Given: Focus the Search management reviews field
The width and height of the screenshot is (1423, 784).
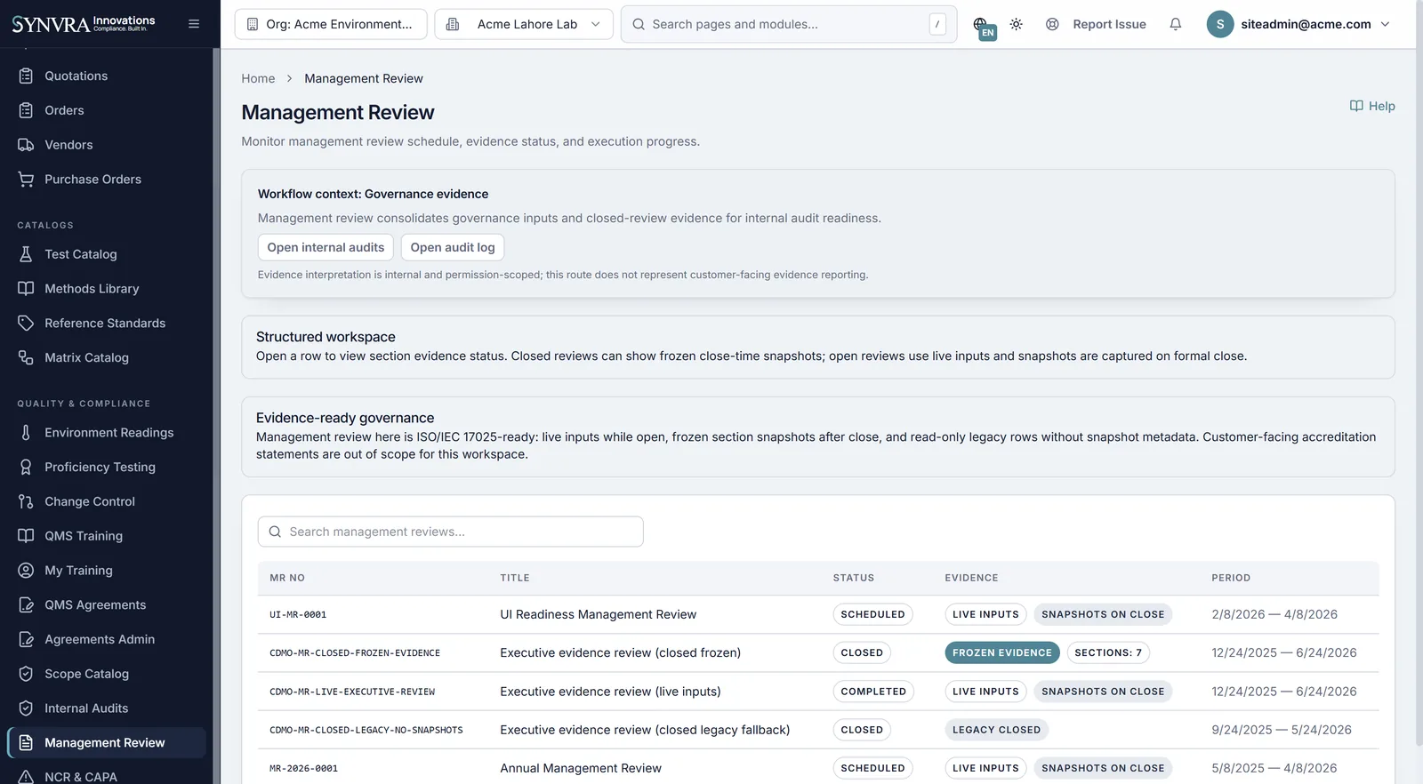Looking at the screenshot, I should pos(451,532).
